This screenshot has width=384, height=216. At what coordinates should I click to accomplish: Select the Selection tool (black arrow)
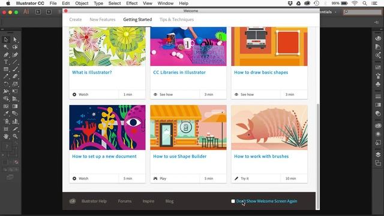point(6,40)
